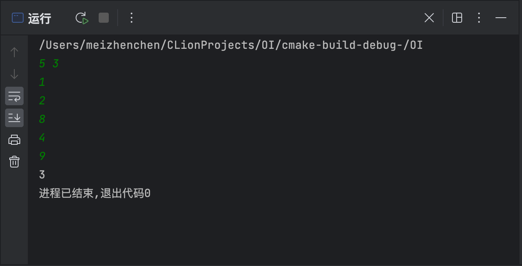Jump to previous stack trace with up arrow
522x266 pixels.
[x=14, y=52]
